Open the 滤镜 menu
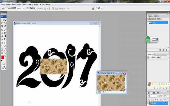170x106 pixels. pyautogui.click(x=31, y=5)
